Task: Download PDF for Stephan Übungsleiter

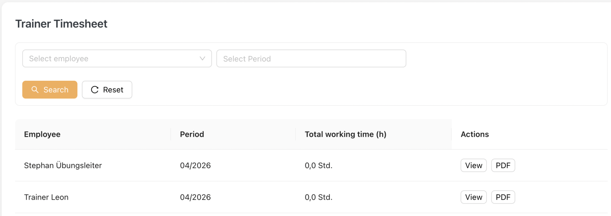Action: (503, 165)
